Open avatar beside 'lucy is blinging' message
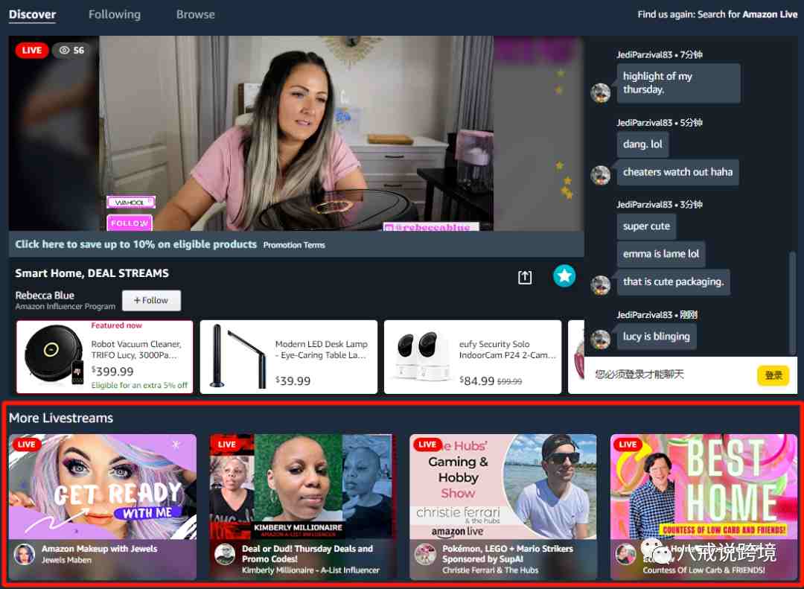The height and width of the screenshot is (589, 804). point(601,339)
